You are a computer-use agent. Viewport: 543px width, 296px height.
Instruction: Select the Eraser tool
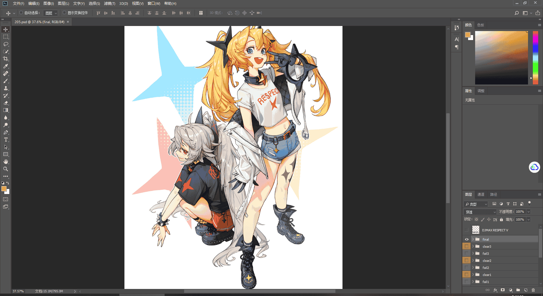[6, 103]
